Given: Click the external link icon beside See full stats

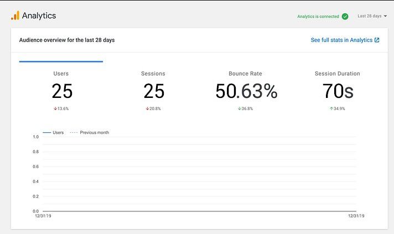Looking at the screenshot, I should [377, 40].
